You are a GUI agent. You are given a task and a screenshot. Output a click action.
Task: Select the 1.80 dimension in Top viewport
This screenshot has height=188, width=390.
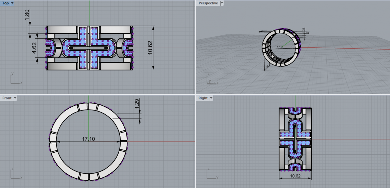(27, 15)
